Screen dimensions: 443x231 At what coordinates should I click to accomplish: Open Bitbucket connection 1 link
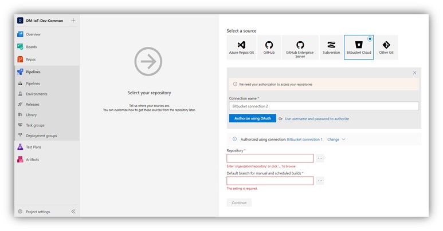pos(304,140)
